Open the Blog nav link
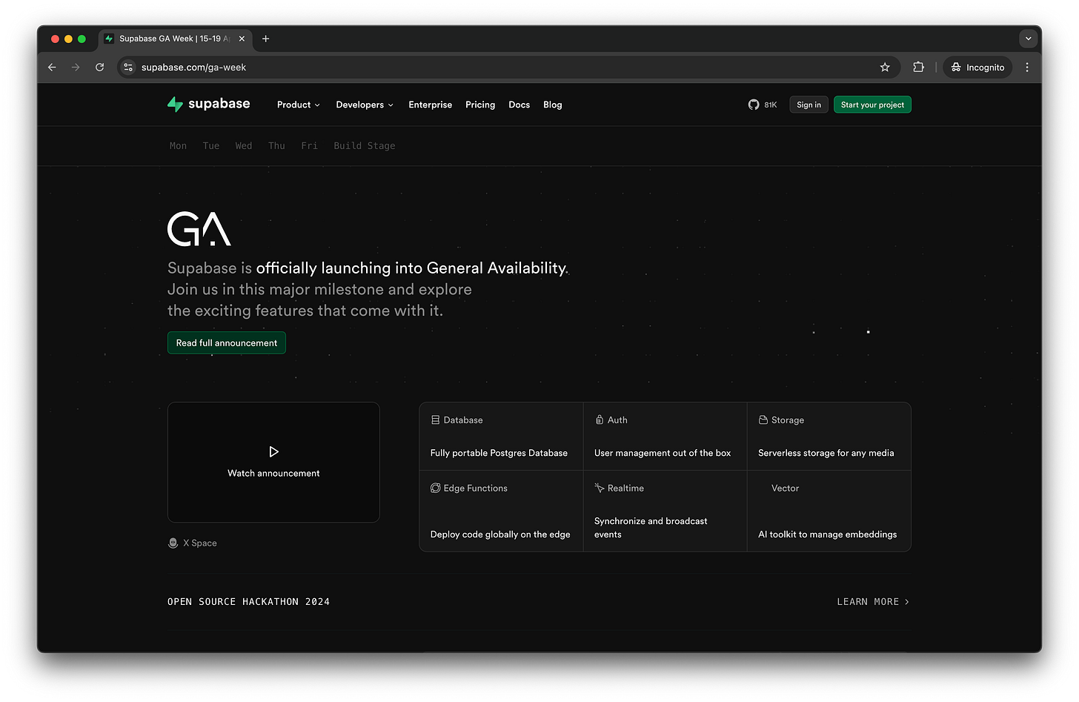The width and height of the screenshot is (1079, 702). click(x=553, y=105)
